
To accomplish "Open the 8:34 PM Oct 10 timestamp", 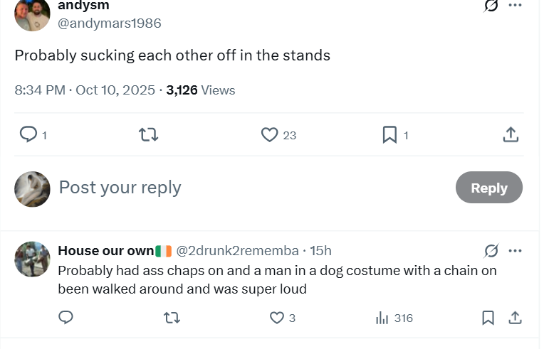I will click(x=85, y=90).
